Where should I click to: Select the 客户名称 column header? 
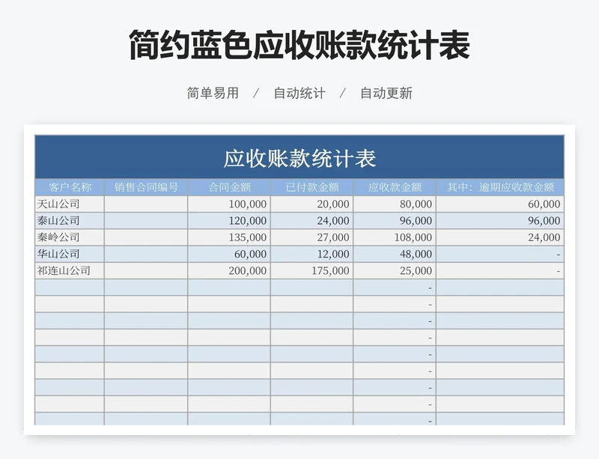coord(70,187)
